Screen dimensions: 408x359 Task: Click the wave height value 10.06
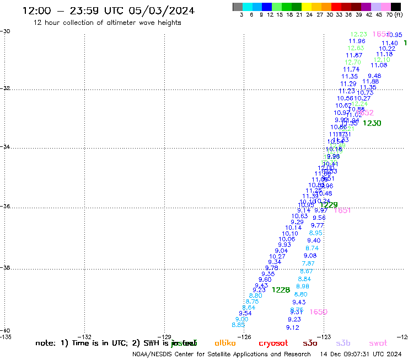click(x=287, y=239)
